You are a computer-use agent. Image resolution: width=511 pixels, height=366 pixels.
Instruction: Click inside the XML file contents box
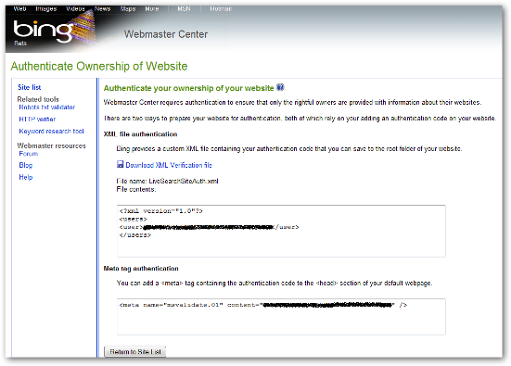[281, 231]
